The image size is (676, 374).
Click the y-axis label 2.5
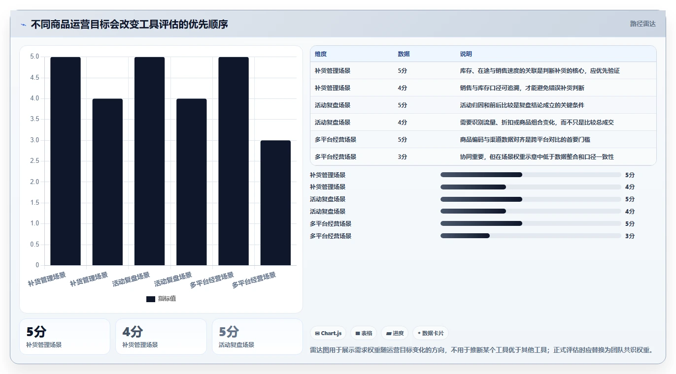pyautogui.click(x=34, y=161)
